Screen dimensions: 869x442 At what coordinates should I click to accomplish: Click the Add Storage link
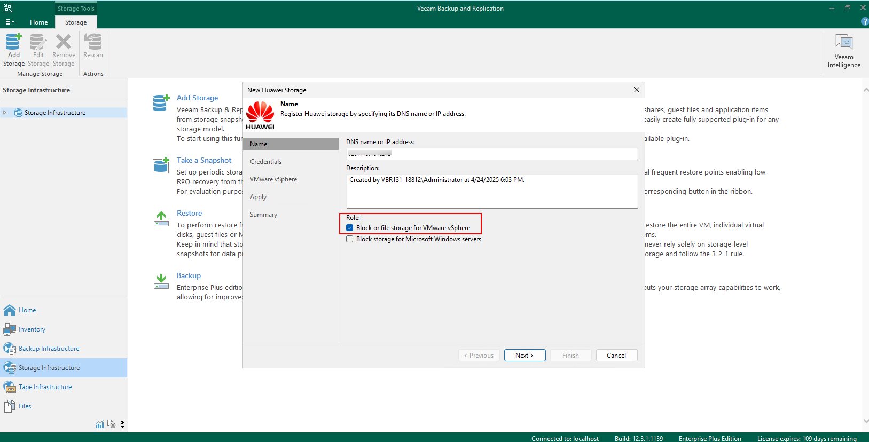(197, 98)
